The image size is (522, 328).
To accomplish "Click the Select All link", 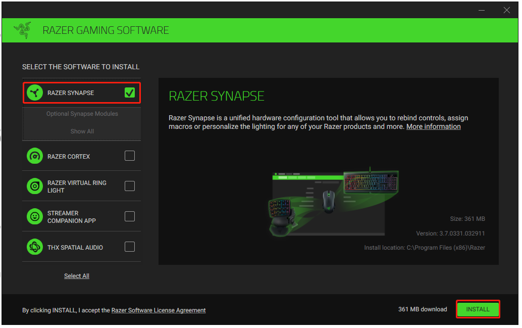I will tap(77, 276).
